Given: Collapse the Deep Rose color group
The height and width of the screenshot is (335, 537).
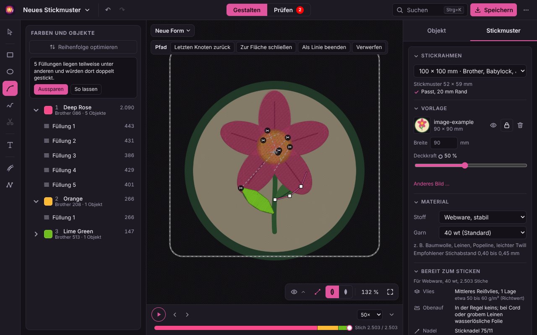Looking at the screenshot, I should point(36,110).
